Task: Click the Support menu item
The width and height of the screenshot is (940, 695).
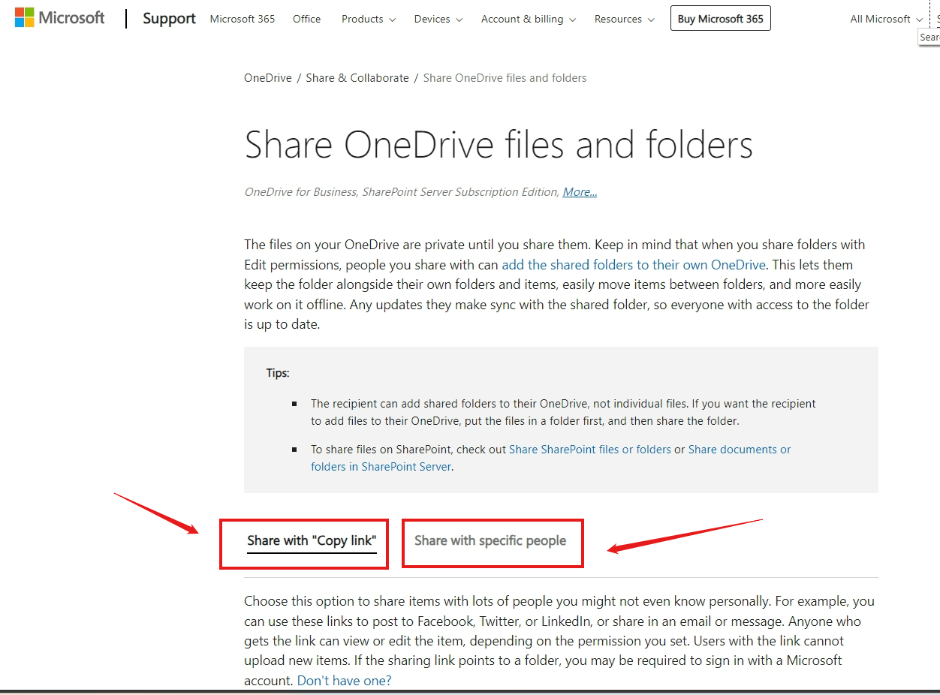Action: (x=169, y=19)
